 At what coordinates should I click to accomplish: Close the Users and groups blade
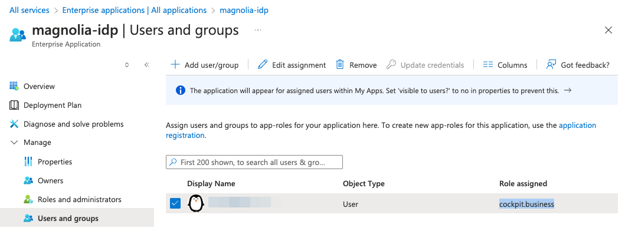pos(608,30)
